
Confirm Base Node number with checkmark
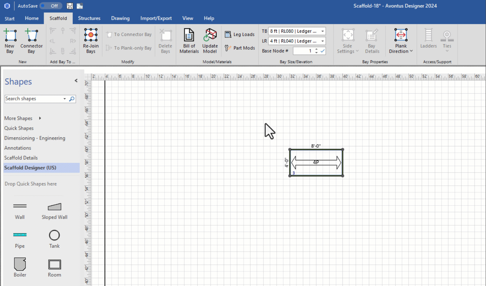(x=322, y=51)
